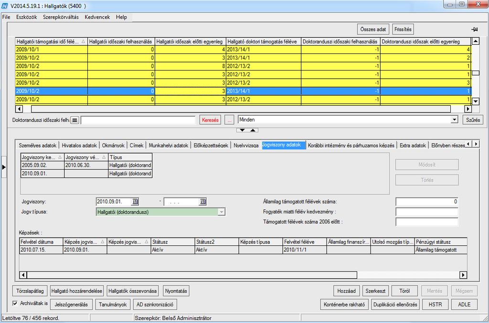The width and height of the screenshot is (489, 323).
Task: Click the Konténerbe rakható button
Action: point(344,304)
